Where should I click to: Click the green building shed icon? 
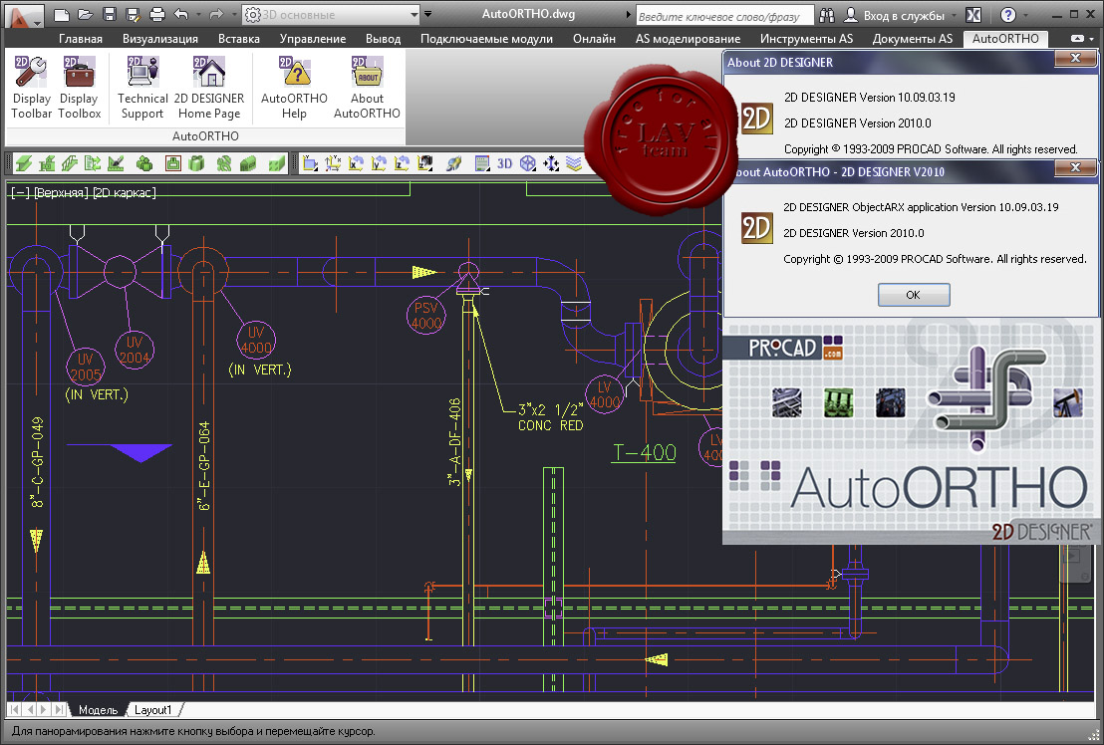pyautogui.click(x=248, y=164)
